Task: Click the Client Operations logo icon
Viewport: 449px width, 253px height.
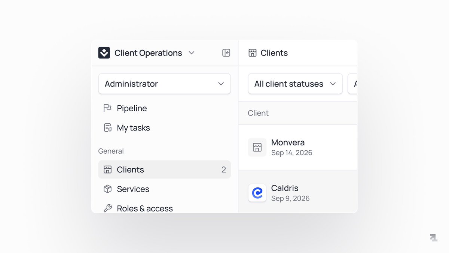Action: coord(104,53)
